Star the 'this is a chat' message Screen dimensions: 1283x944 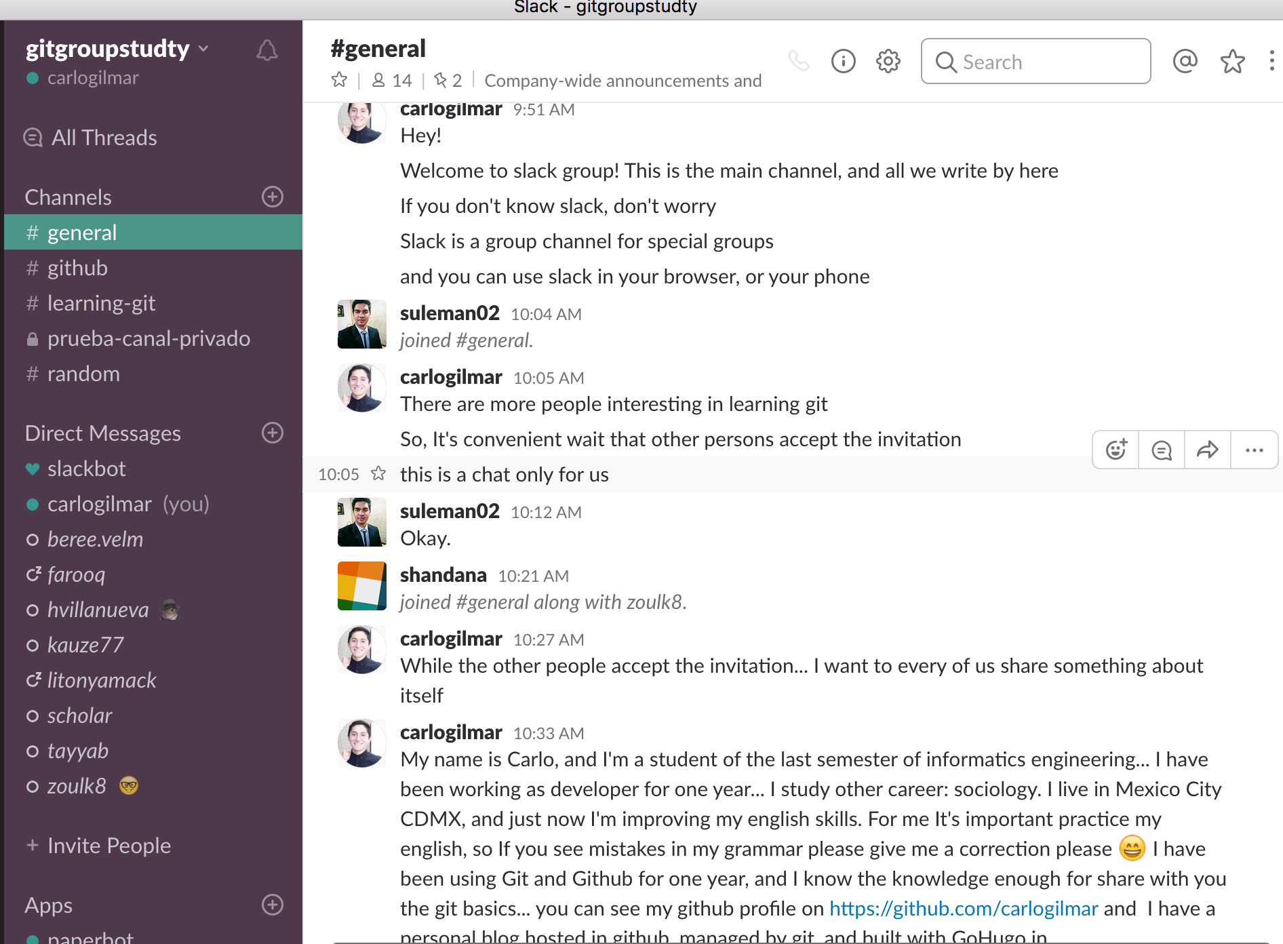(x=378, y=473)
